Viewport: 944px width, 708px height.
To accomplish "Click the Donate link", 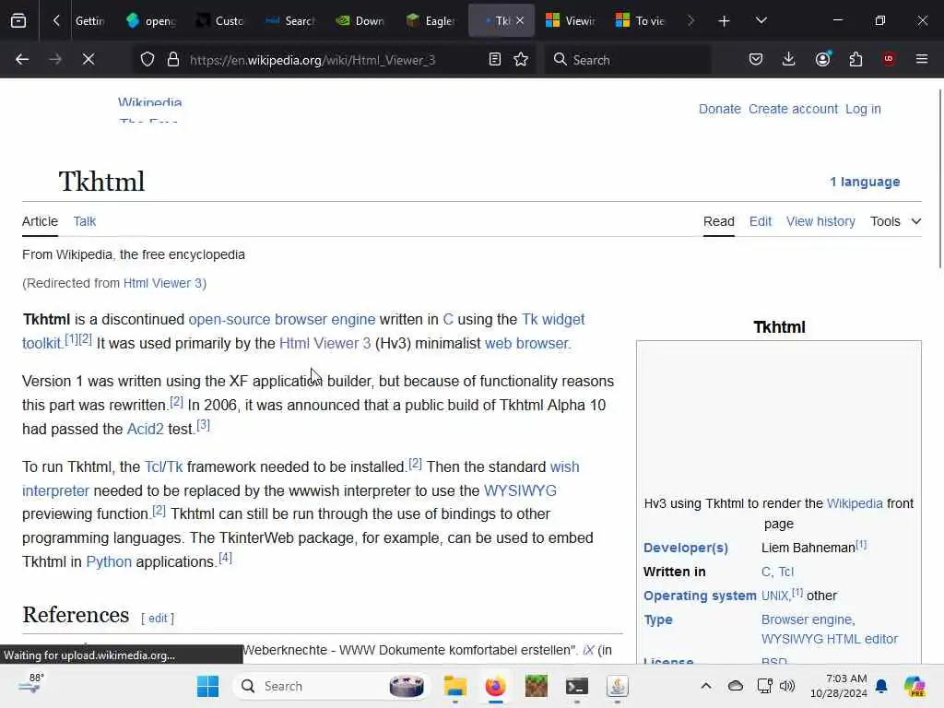I will coord(719,109).
